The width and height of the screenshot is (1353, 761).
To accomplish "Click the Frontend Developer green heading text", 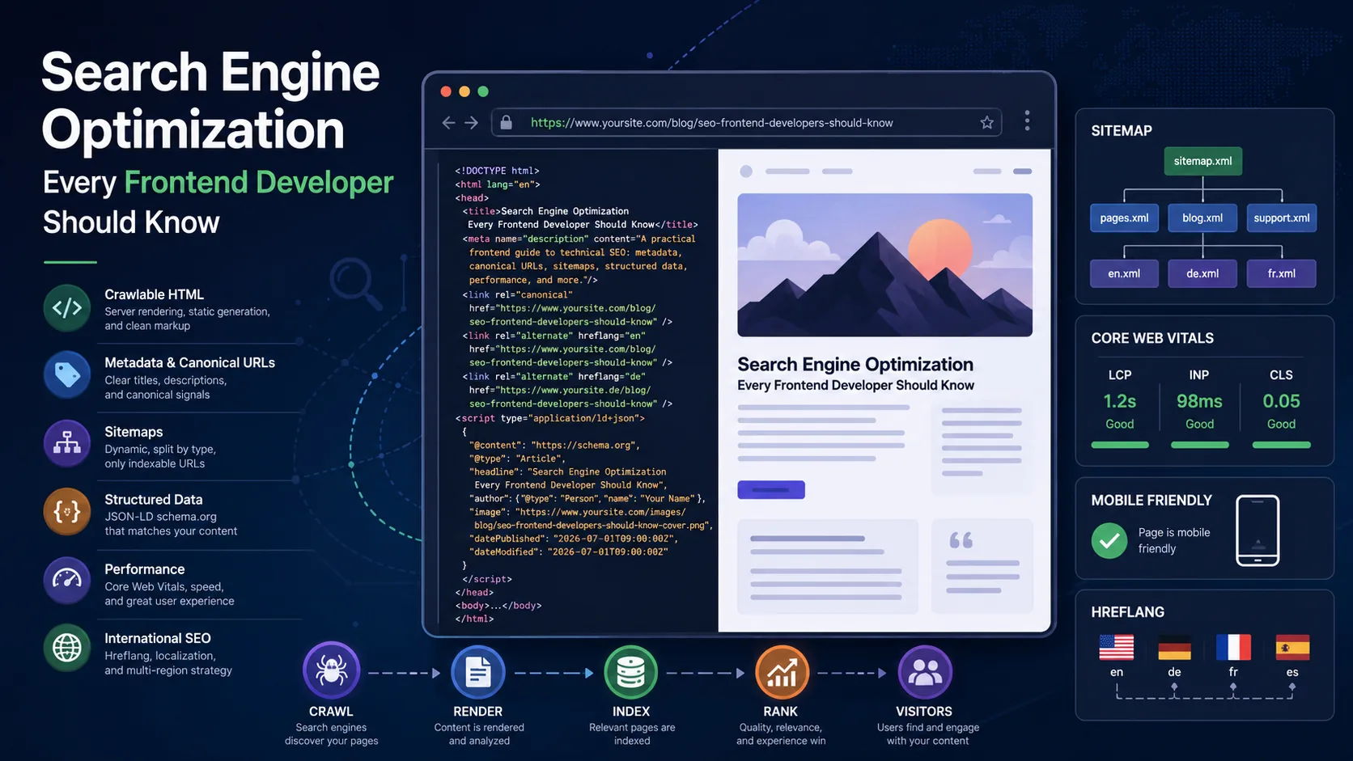I will point(258,183).
